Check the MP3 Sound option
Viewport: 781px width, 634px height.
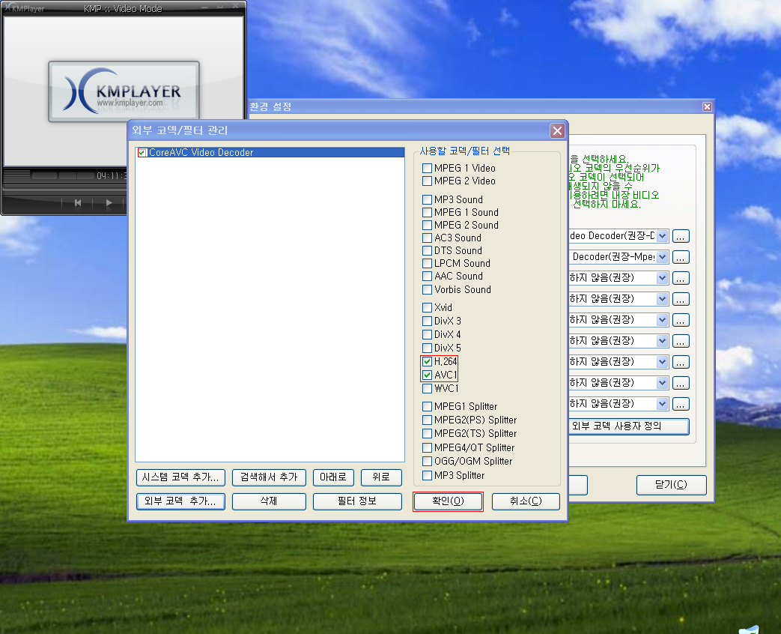click(427, 199)
